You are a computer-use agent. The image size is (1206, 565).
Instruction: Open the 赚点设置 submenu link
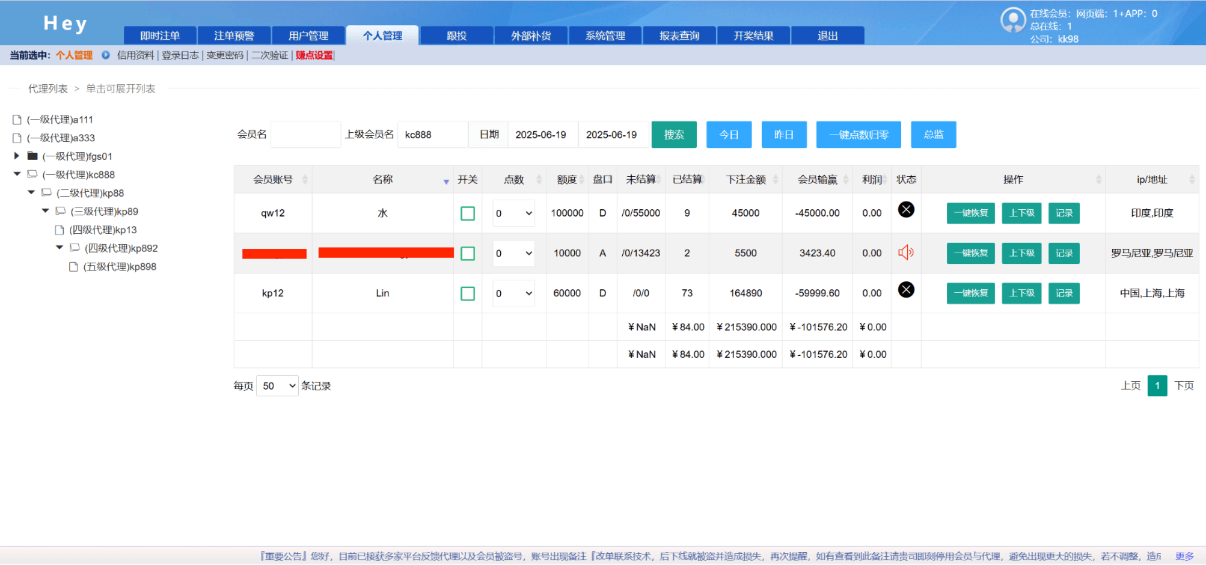[x=314, y=55]
